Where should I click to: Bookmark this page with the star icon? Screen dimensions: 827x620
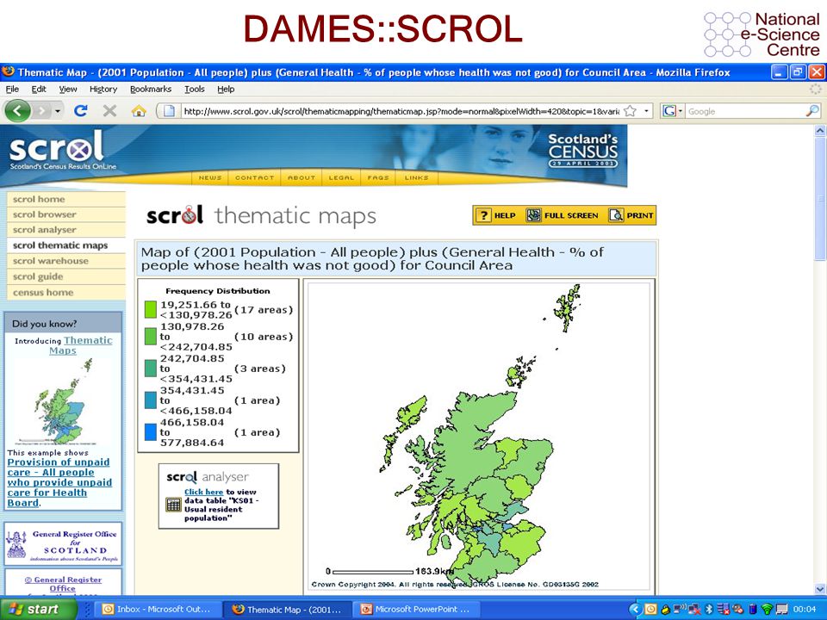[630, 111]
